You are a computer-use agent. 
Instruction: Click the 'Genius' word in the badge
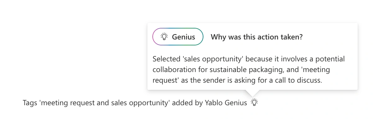coord(184,37)
